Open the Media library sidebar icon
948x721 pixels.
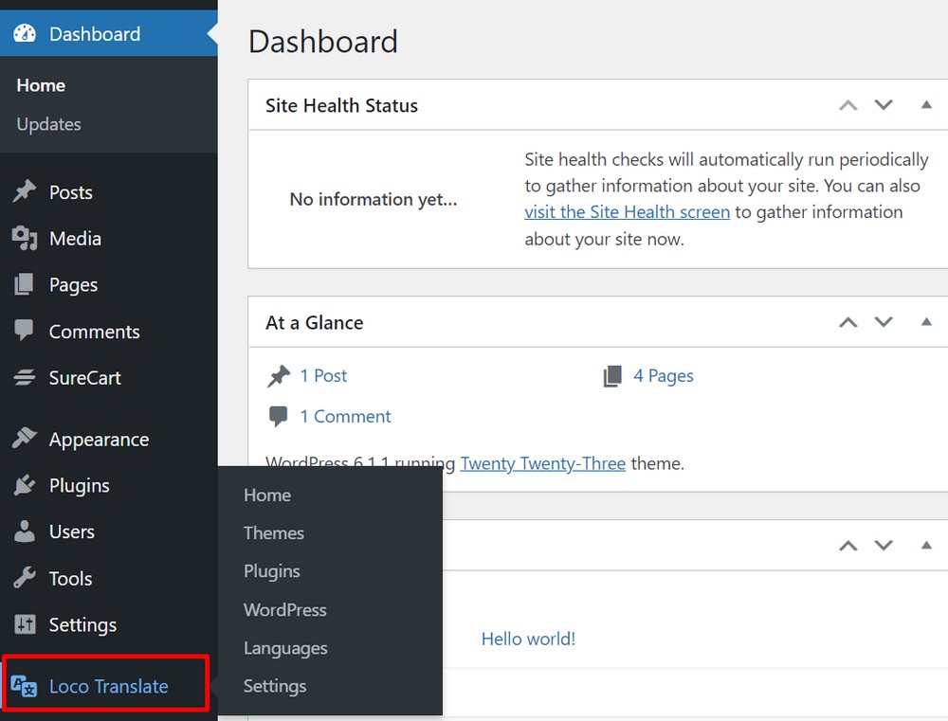(x=25, y=238)
